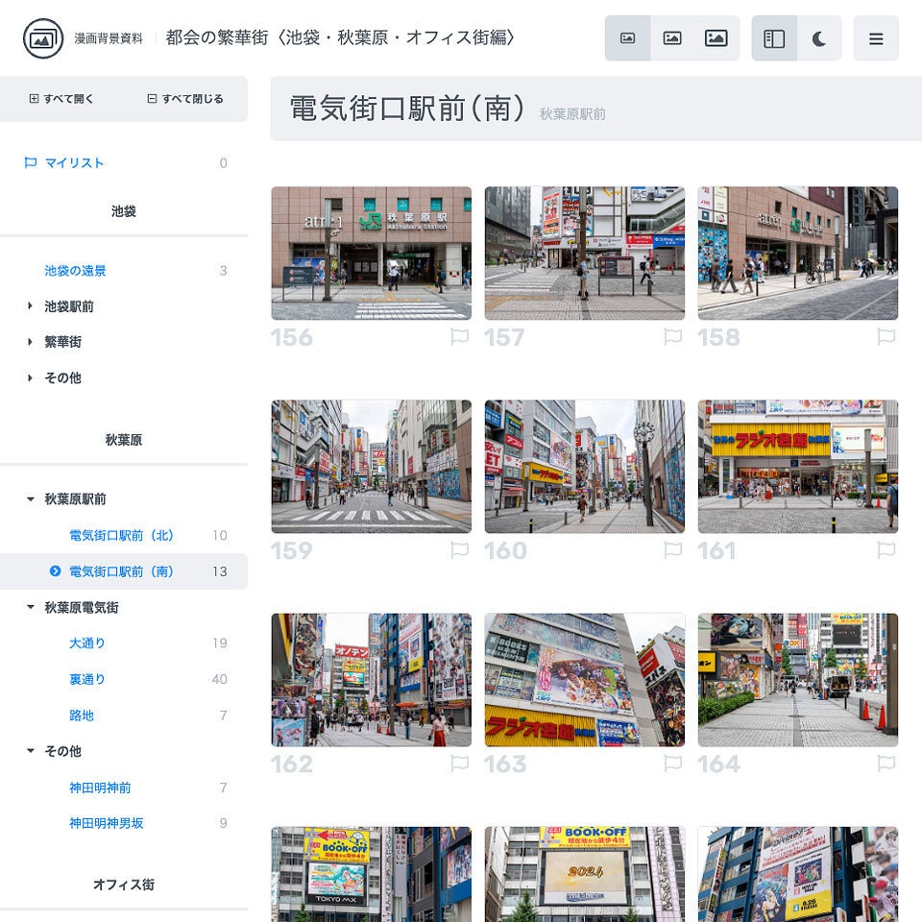This screenshot has height=922, width=922.
Task: Toggle the sidebar panel layout icon
Action: pos(773,37)
